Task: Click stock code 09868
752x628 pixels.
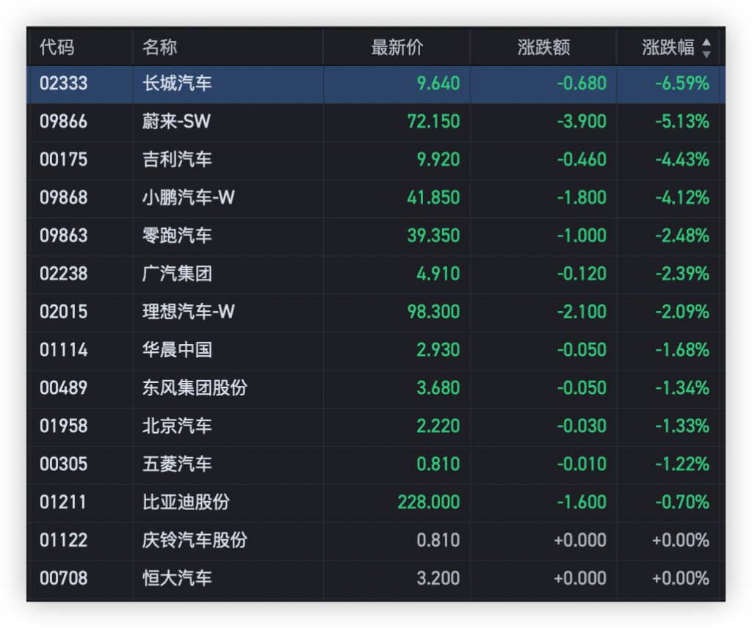Action: (x=63, y=198)
